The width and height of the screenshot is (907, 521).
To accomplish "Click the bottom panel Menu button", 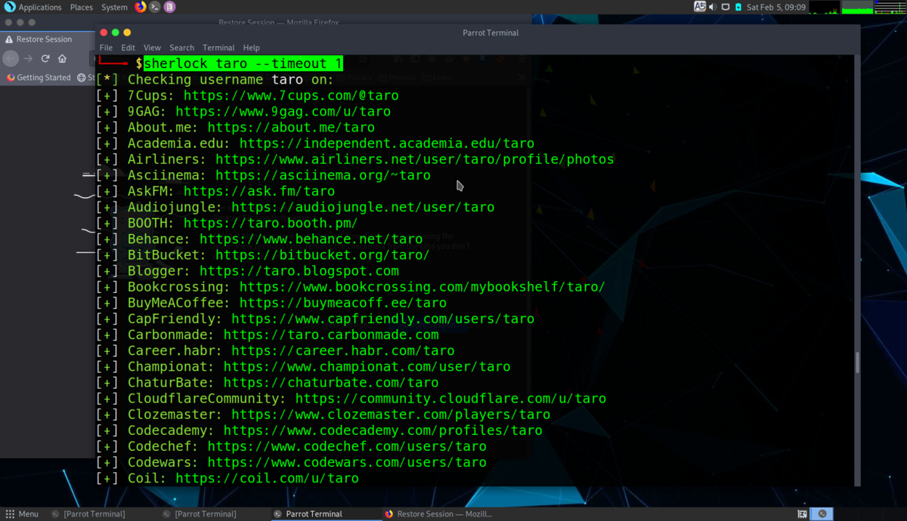I will point(22,513).
